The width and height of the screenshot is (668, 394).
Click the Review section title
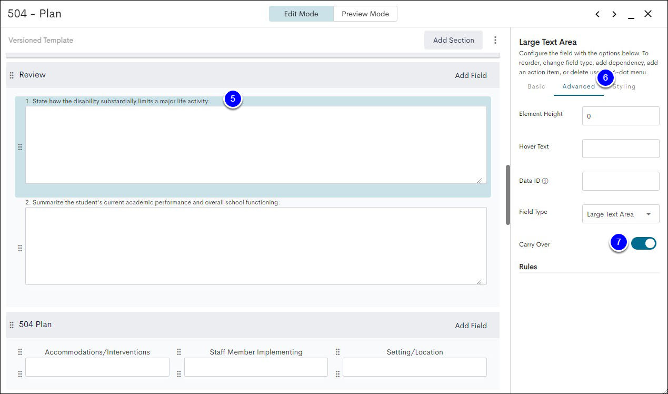point(33,75)
